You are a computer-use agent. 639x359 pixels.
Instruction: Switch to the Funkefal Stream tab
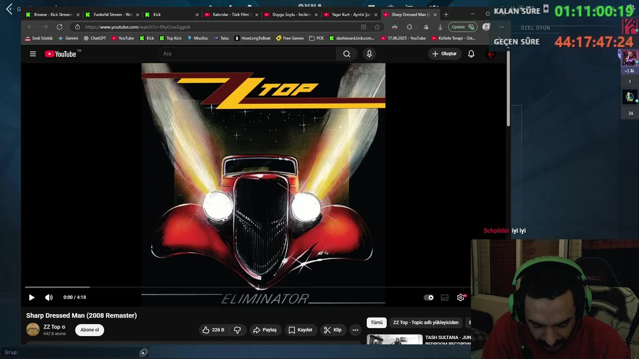click(112, 14)
